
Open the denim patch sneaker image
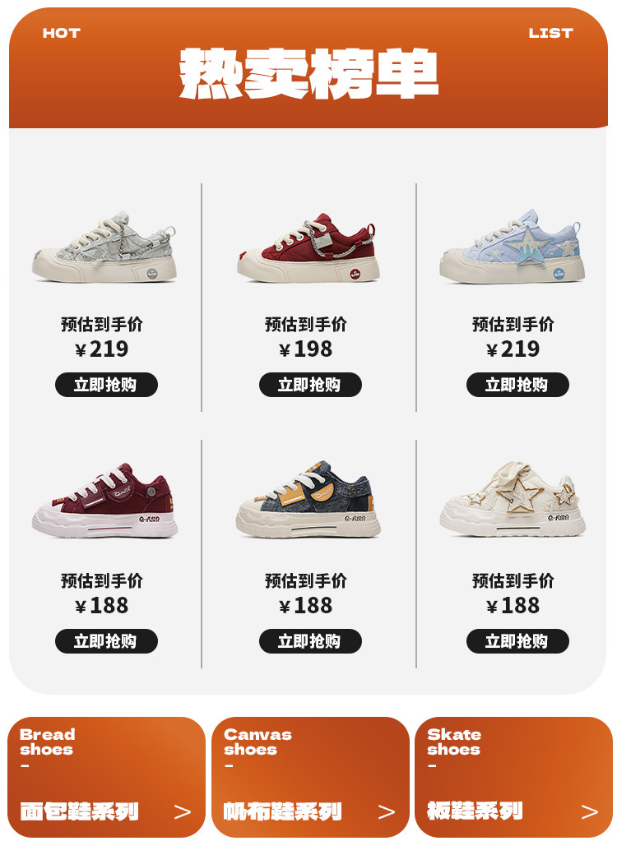[308, 499]
